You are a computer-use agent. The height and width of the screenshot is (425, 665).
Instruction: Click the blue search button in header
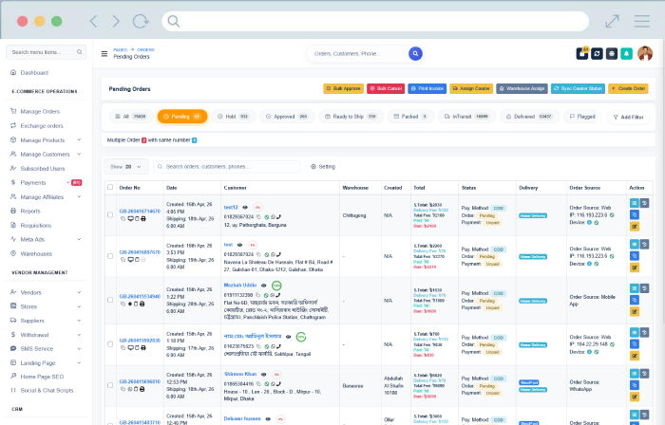pos(415,53)
